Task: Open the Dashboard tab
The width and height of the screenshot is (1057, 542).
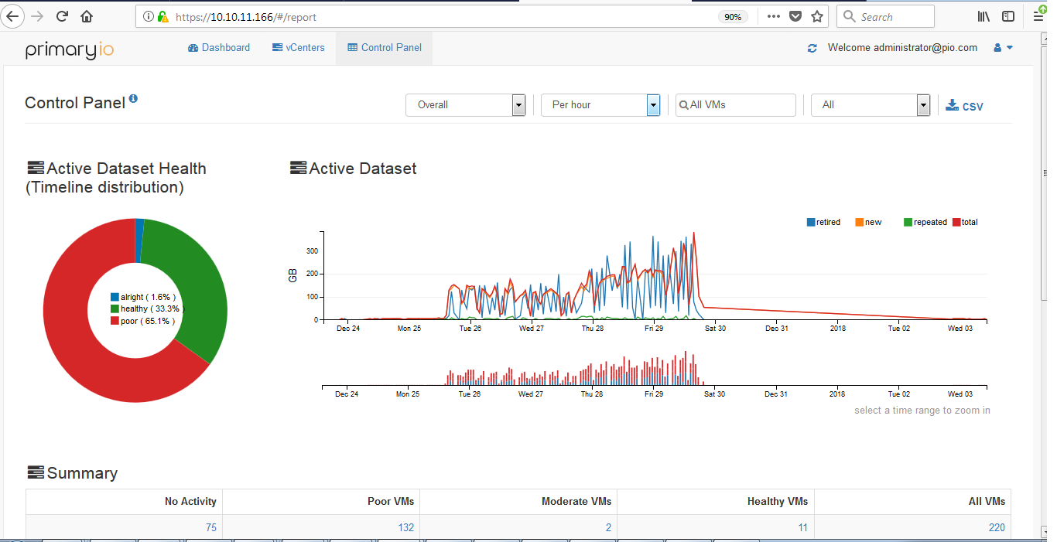Action: point(219,48)
